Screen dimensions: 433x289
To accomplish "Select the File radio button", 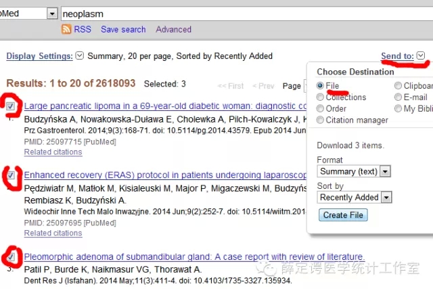I will click(320, 86).
